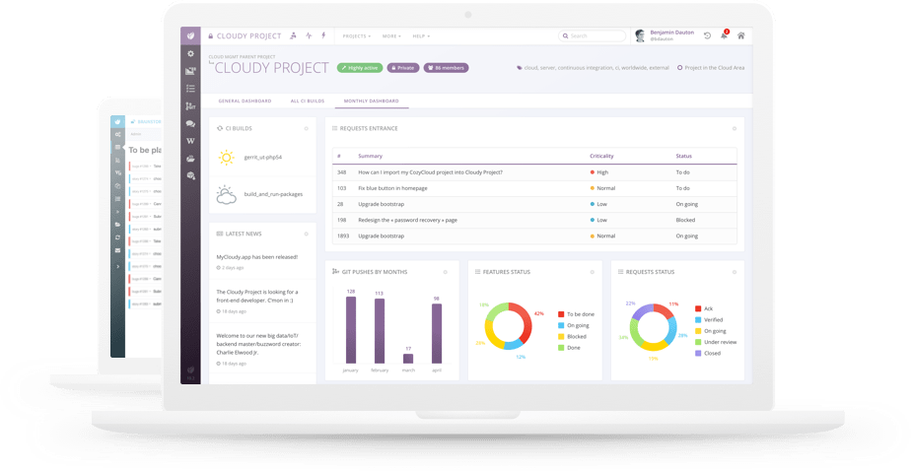The image size is (911, 471).
Task: Click the Highly active green badge
Action: 360,68
